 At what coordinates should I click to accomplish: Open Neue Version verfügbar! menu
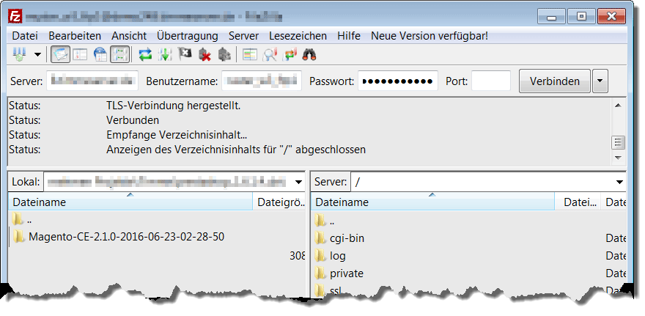pyautogui.click(x=430, y=36)
